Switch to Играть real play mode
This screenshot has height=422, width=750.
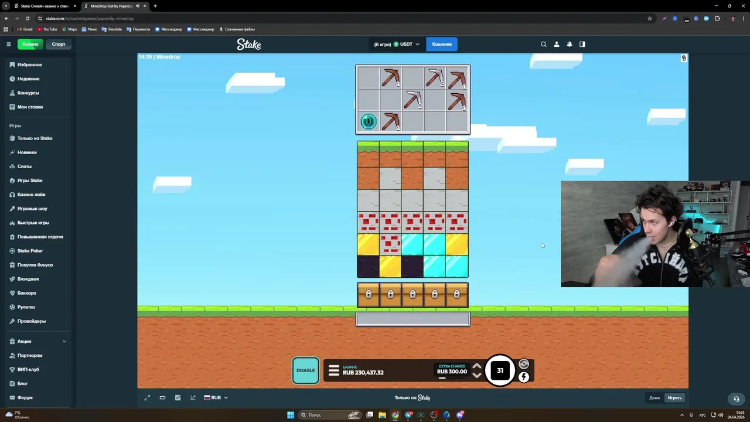pos(674,398)
